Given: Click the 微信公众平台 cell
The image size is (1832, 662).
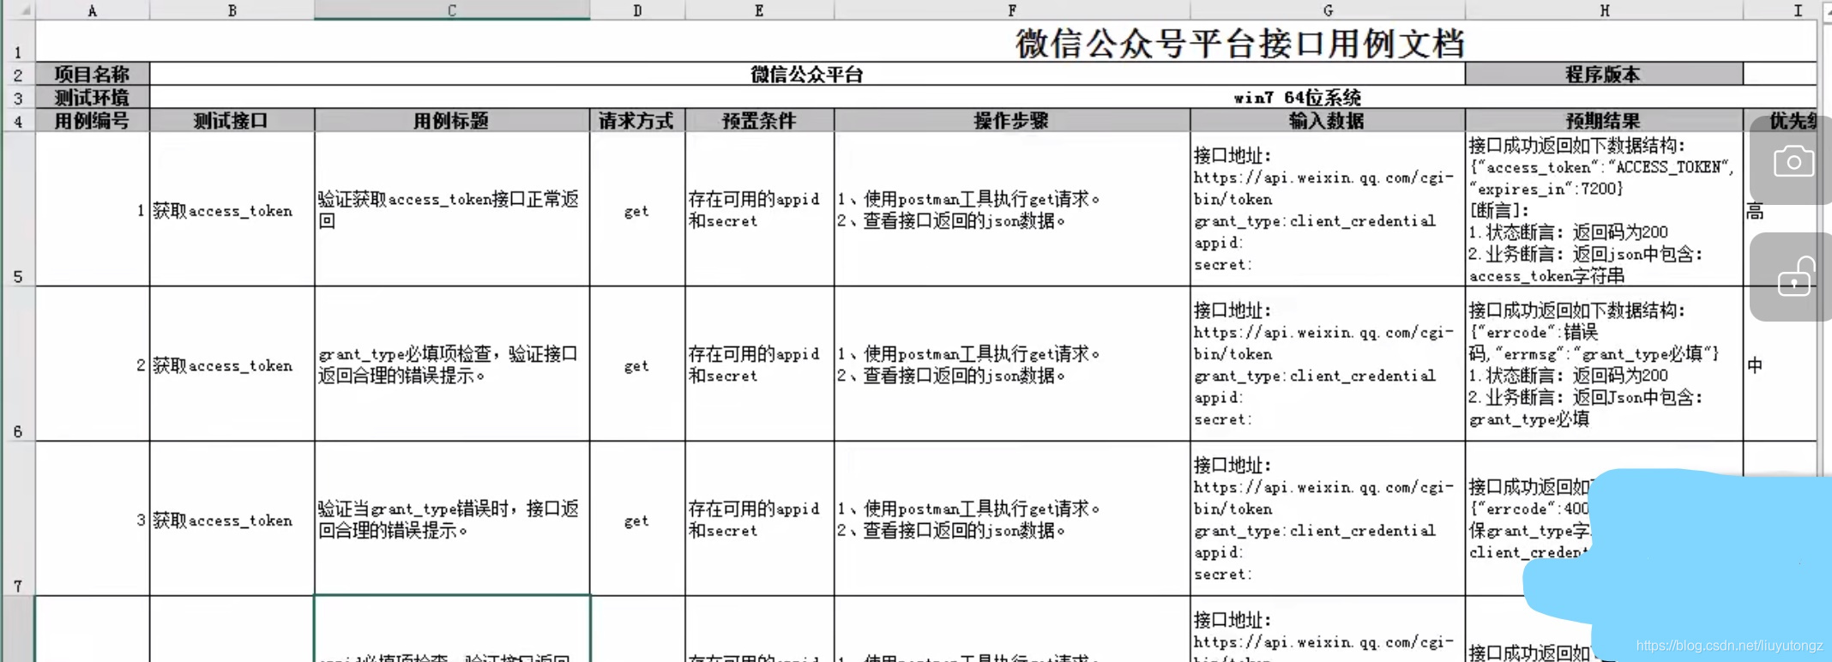Looking at the screenshot, I should [x=807, y=74].
